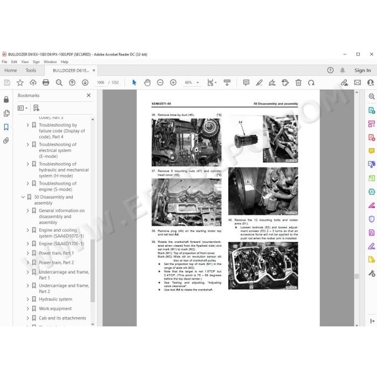Open Help question mark icon
Image resolution: width=377 pixels, height=377 pixels.
(330, 70)
